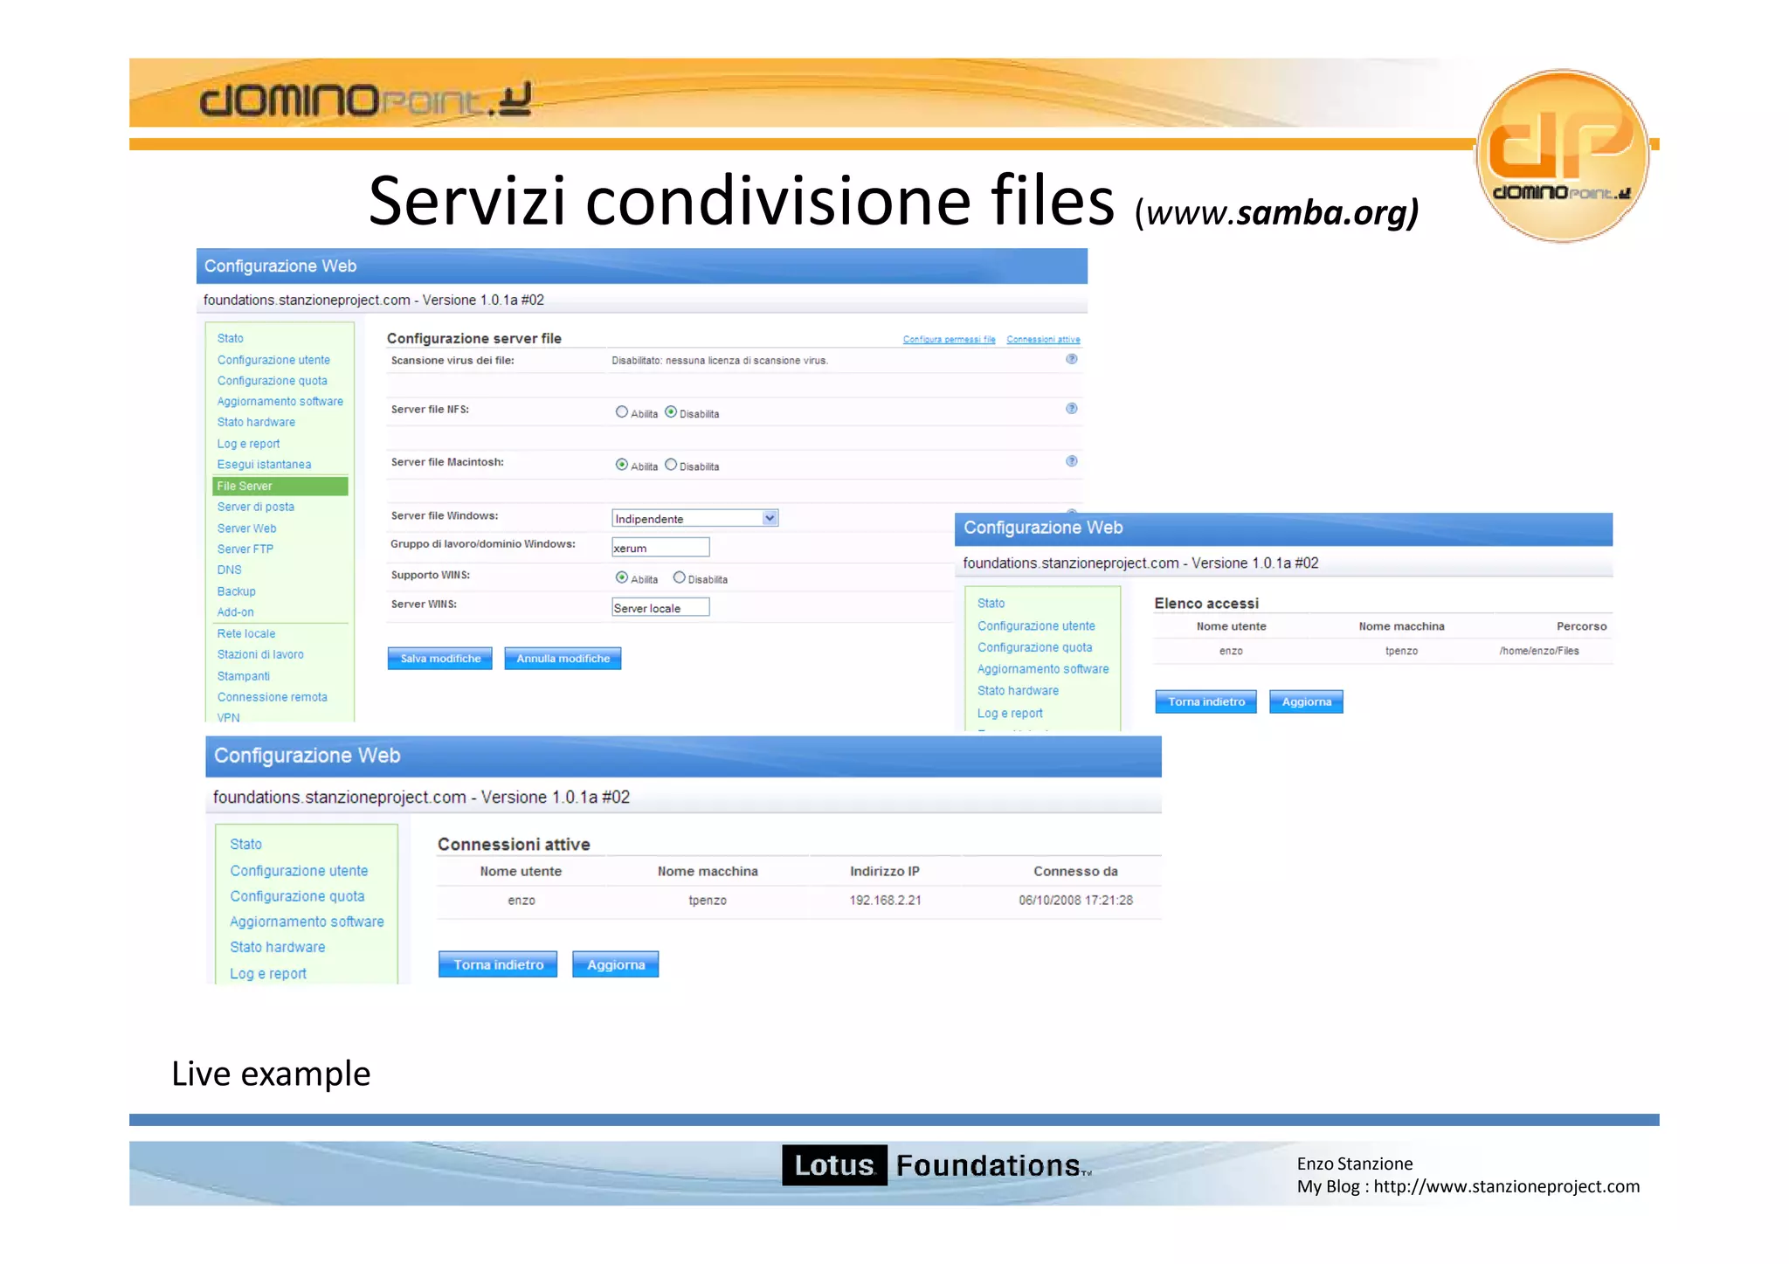The image size is (1789, 1264).
Task: Open Log e report in Elenco accessi sidebar
Action: pos(1010,713)
